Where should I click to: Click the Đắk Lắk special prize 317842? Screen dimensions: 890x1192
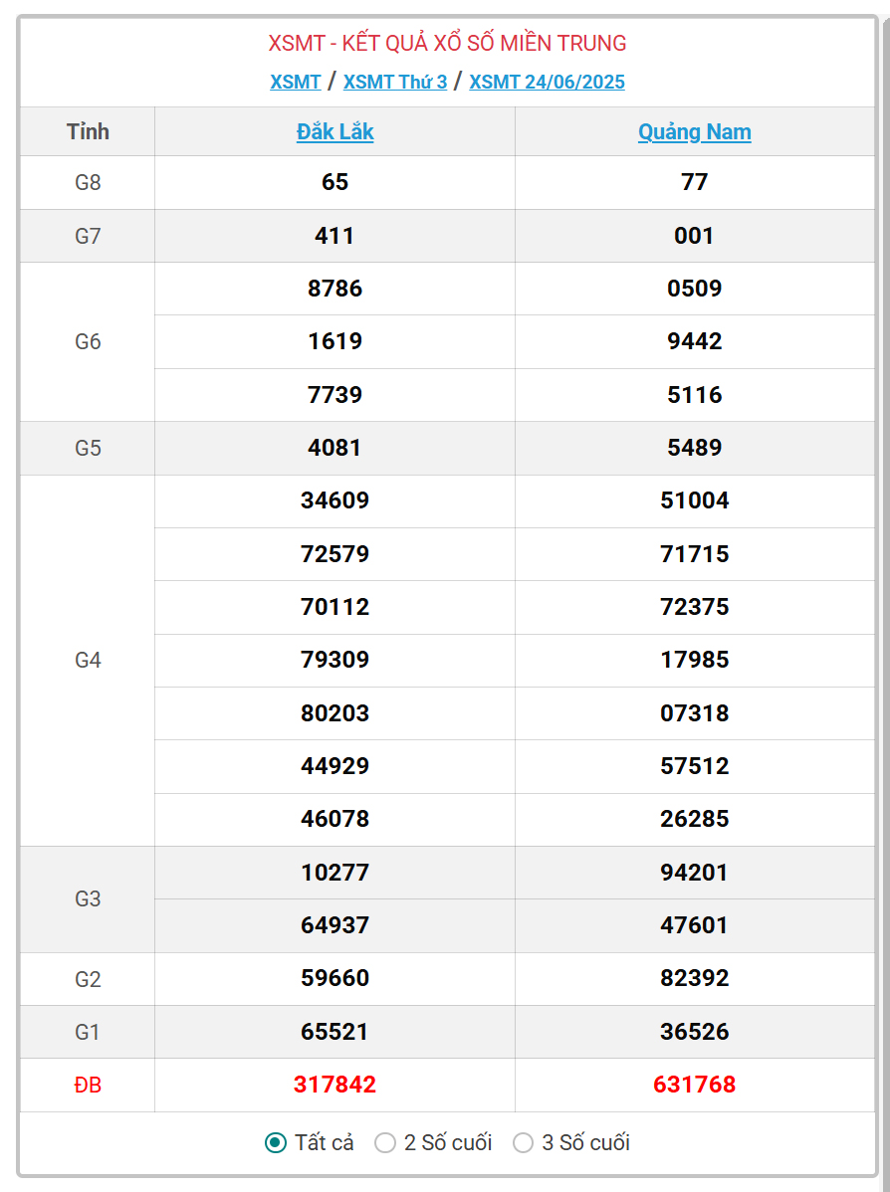point(334,1085)
